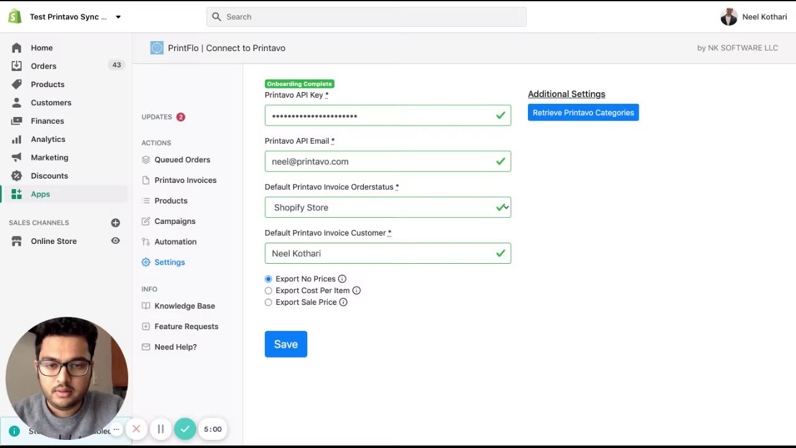Open the Discounts page
The image size is (796, 448).
pos(49,175)
